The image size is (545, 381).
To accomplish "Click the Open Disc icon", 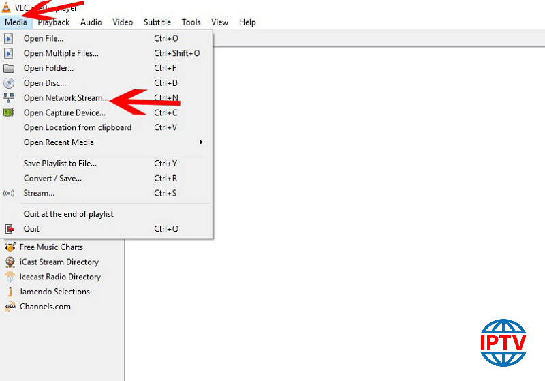I will [x=9, y=83].
